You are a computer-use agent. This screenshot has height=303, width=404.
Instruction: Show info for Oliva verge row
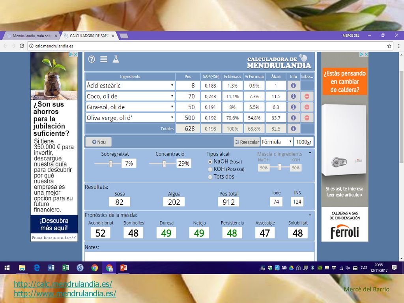(293, 118)
